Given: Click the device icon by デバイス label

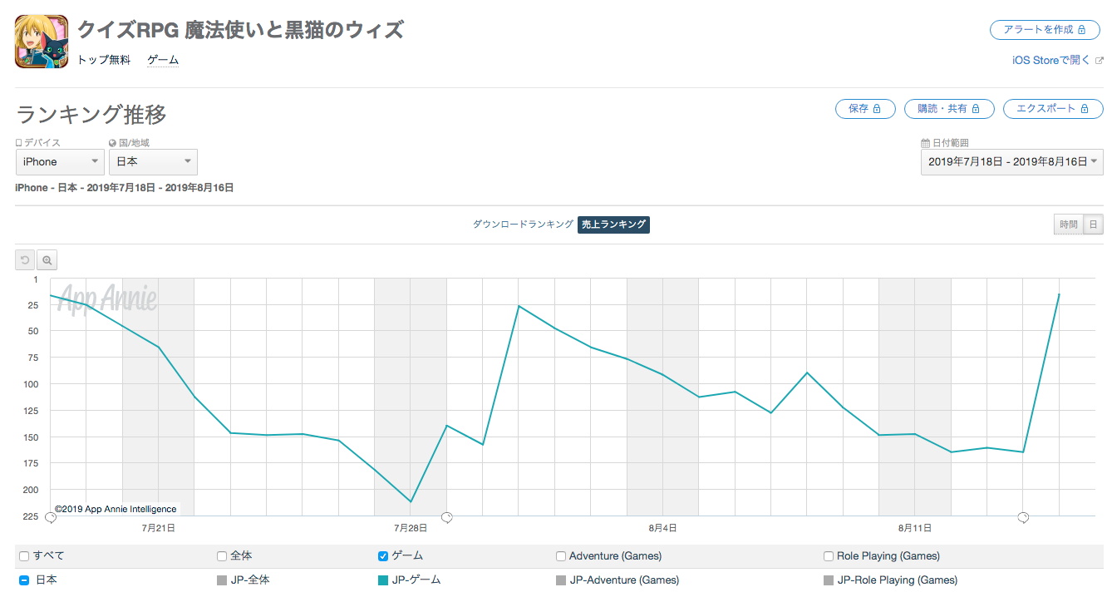Looking at the screenshot, I should (18, 143).
